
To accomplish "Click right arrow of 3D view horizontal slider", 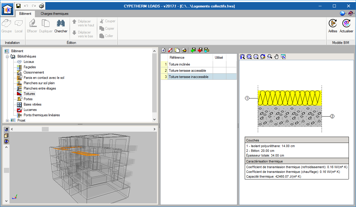I will (x=155, y=129).
